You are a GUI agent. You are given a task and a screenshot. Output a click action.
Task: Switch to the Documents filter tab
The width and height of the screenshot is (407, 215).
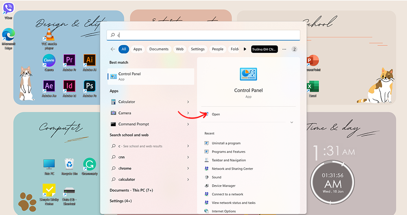coord(159,49)
